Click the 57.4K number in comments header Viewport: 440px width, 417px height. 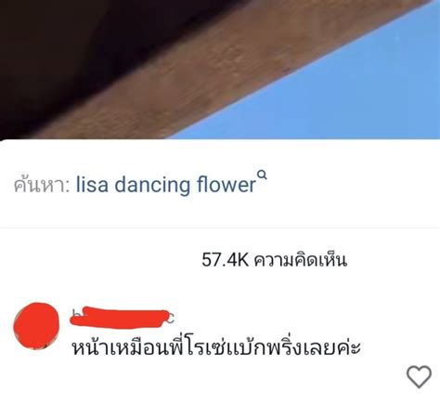click(226, 259)
